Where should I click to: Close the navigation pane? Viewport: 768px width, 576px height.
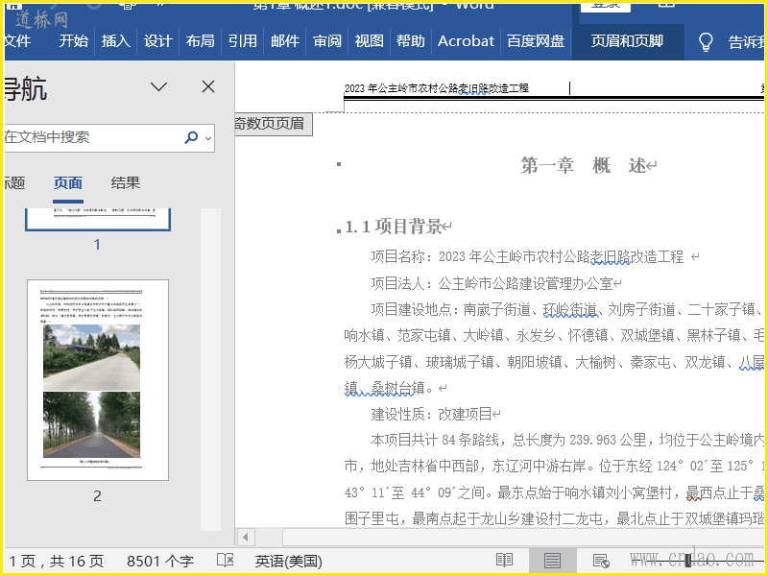pyautogui.click(x=208, y=87)
